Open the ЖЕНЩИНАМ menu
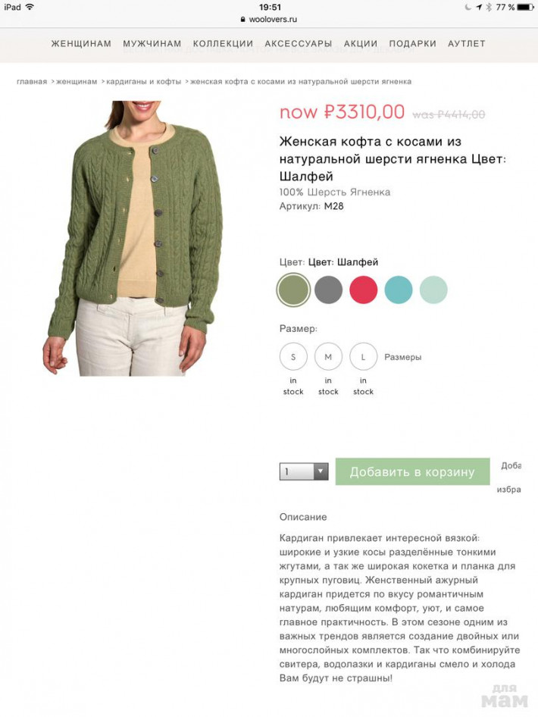The width and height of the screenshot is (538, 717). pyautogui.click(x=81, y=43)
